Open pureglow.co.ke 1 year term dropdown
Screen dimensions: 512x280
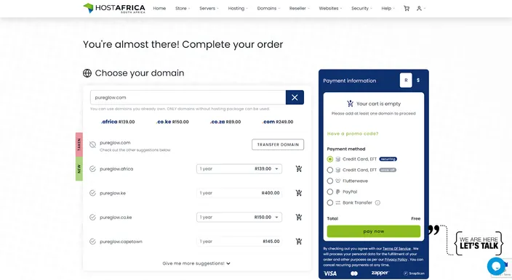[x=239, y=217]
